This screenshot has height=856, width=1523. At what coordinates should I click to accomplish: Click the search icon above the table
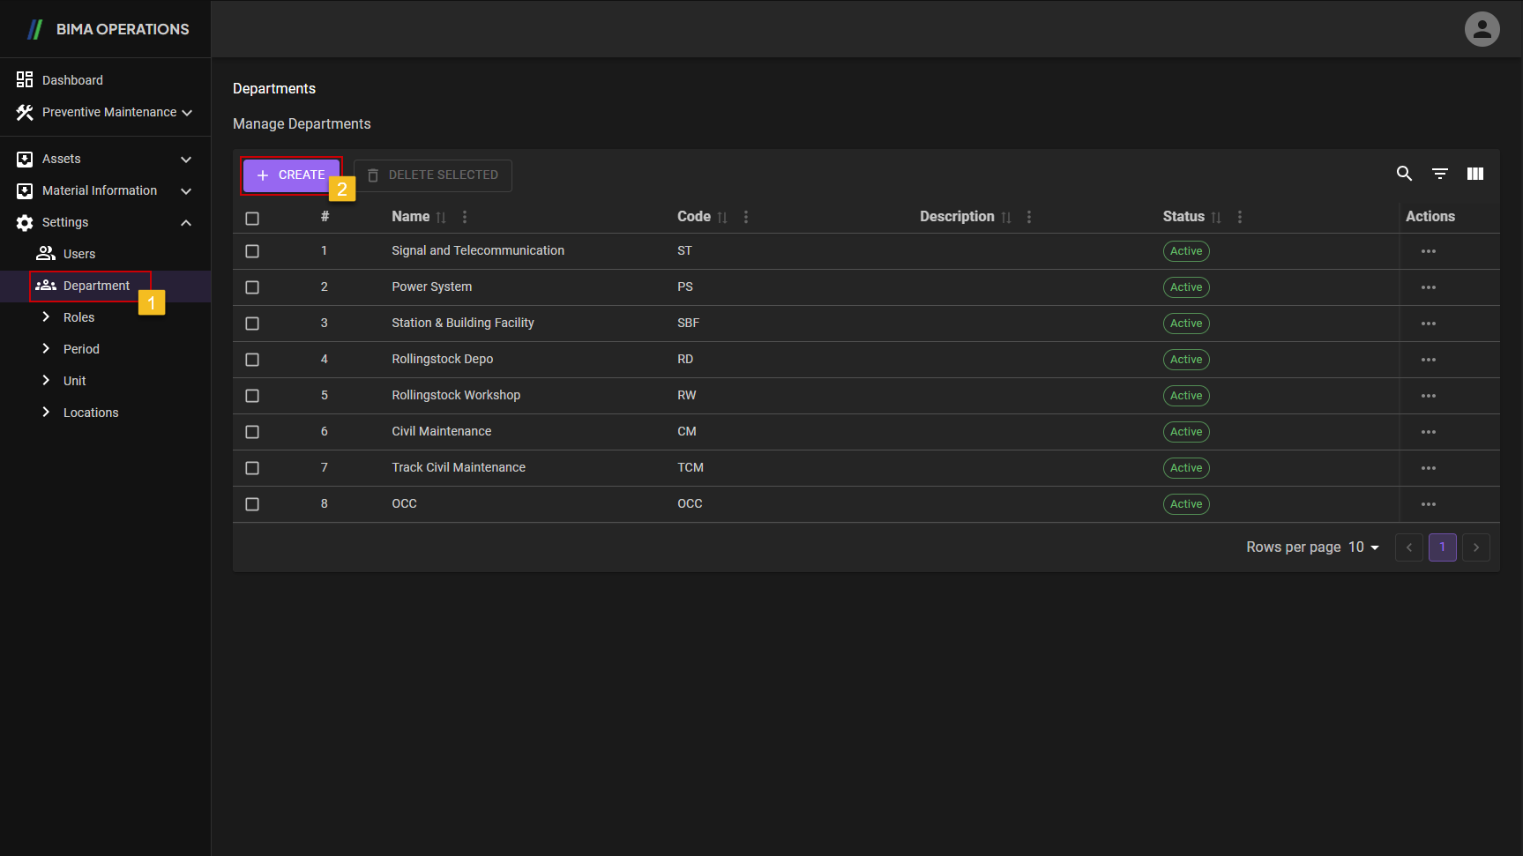tap(1404, 174)
